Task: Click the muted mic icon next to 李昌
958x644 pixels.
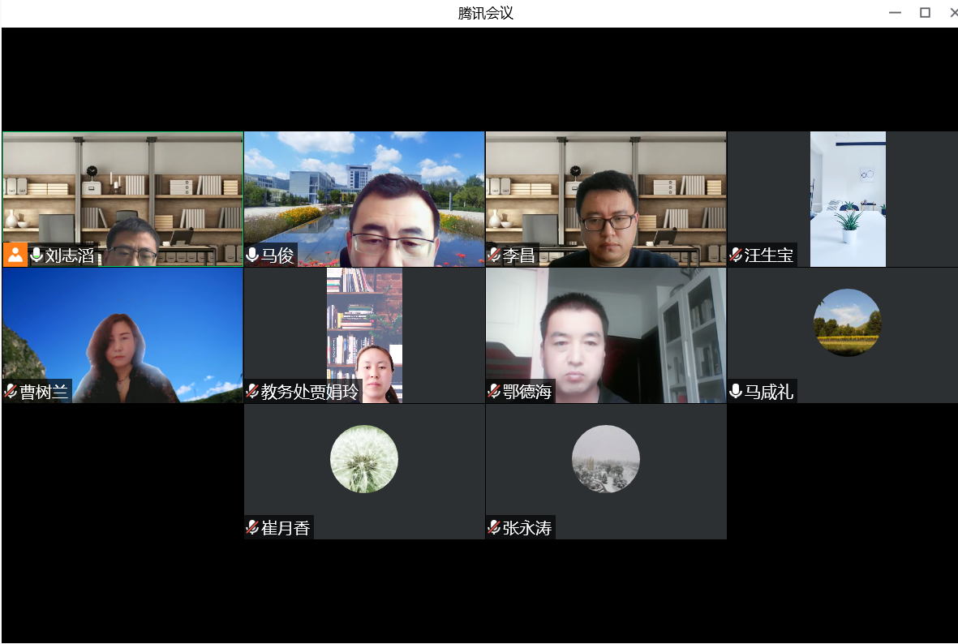Action: [x=494, y=255]
